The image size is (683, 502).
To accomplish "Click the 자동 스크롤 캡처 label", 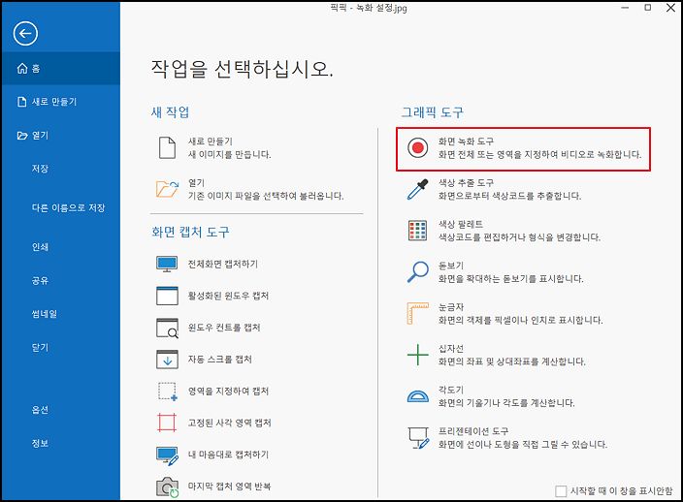I will pos(219,360).
